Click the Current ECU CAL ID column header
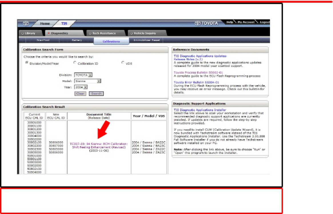The height and width of the screenshot is (214, 333). coord(34,116)
